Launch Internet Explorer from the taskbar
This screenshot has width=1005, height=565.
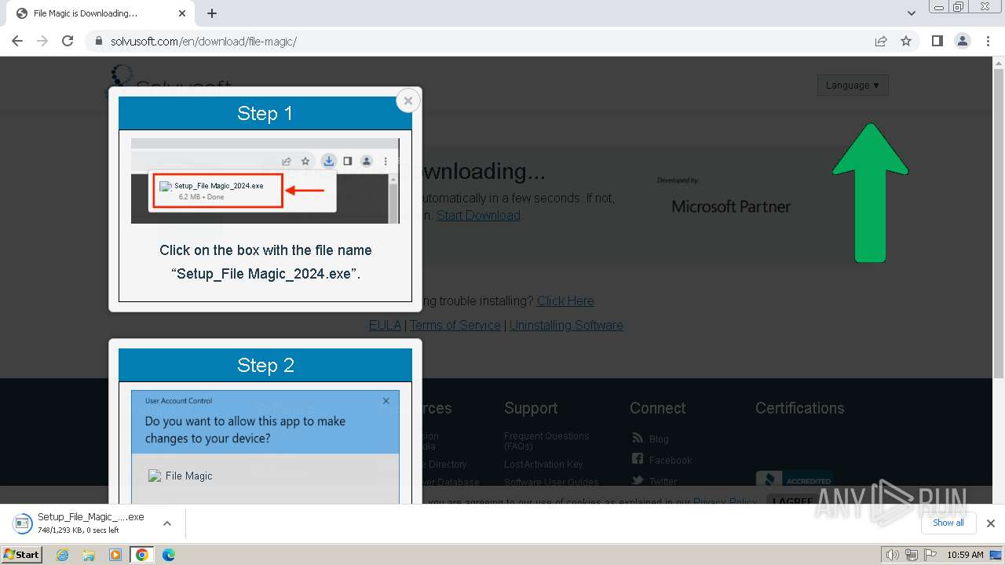click(63, 555)
